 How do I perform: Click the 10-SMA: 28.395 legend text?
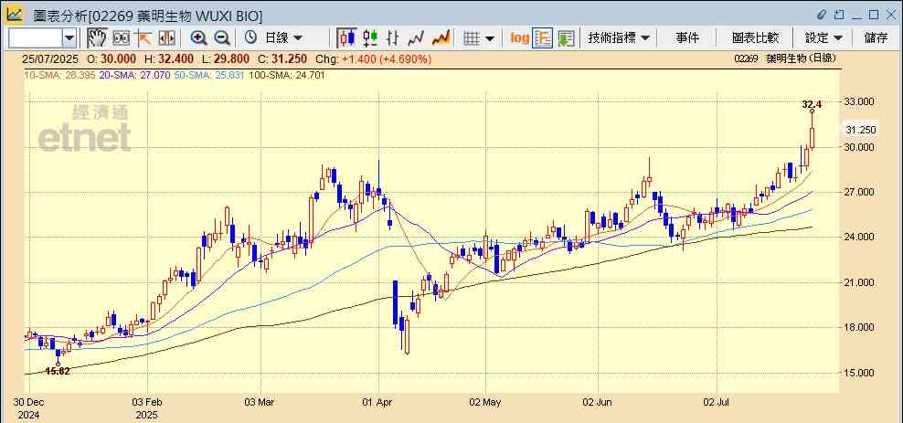click(60, 74)
